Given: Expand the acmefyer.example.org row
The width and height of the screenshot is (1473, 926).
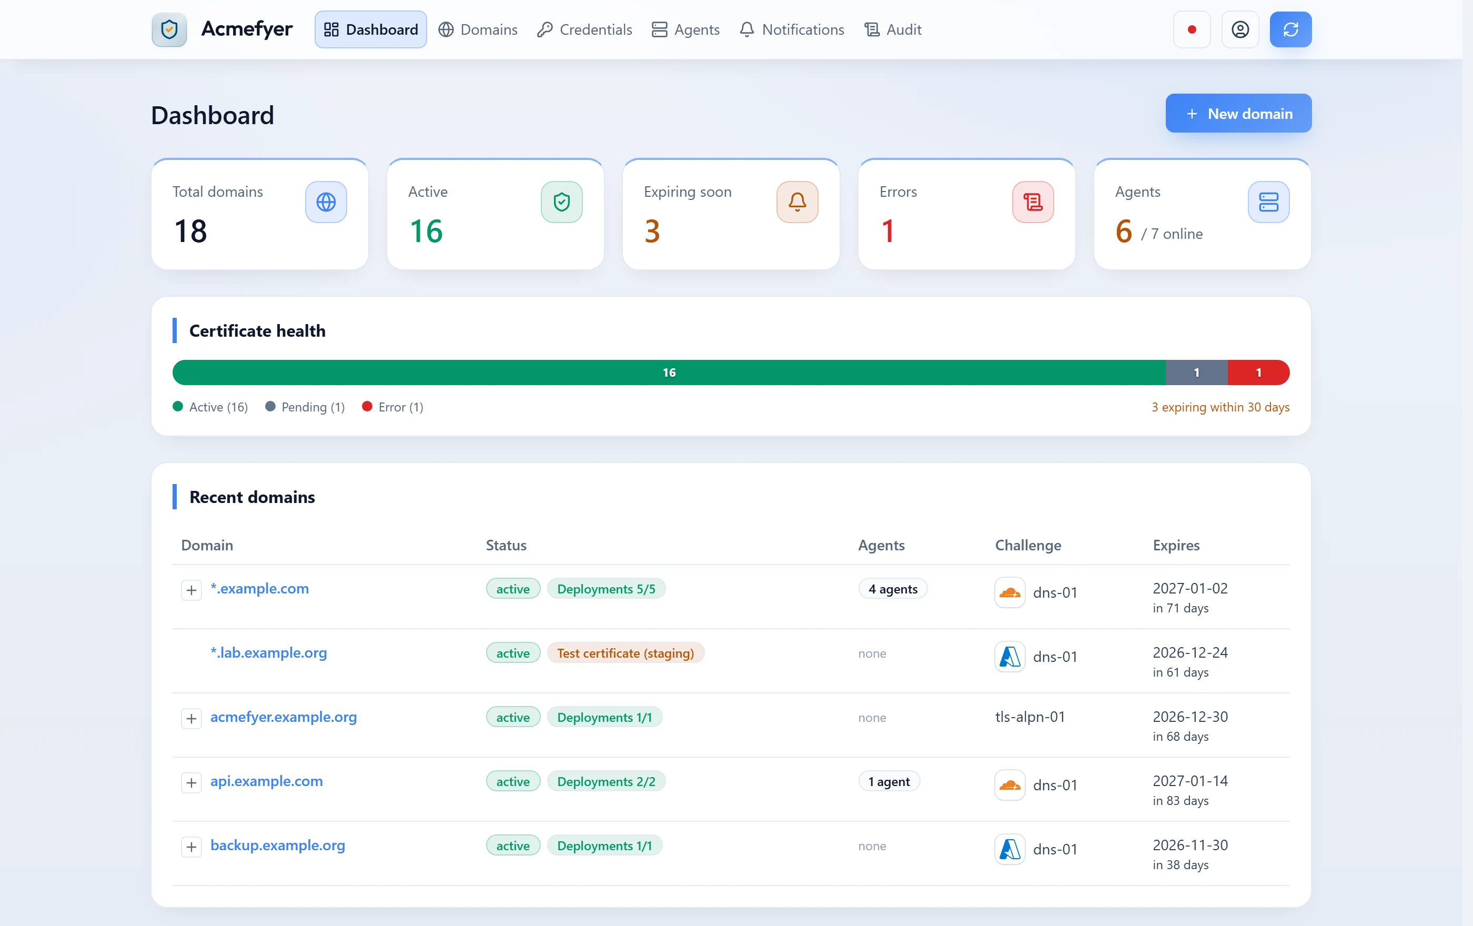Looking at the screenshot, I should point(191,718).
